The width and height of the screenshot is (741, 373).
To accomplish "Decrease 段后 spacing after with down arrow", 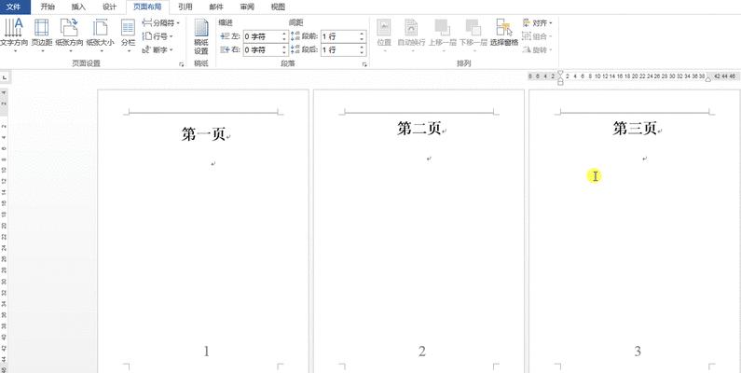I will point(362,53).
